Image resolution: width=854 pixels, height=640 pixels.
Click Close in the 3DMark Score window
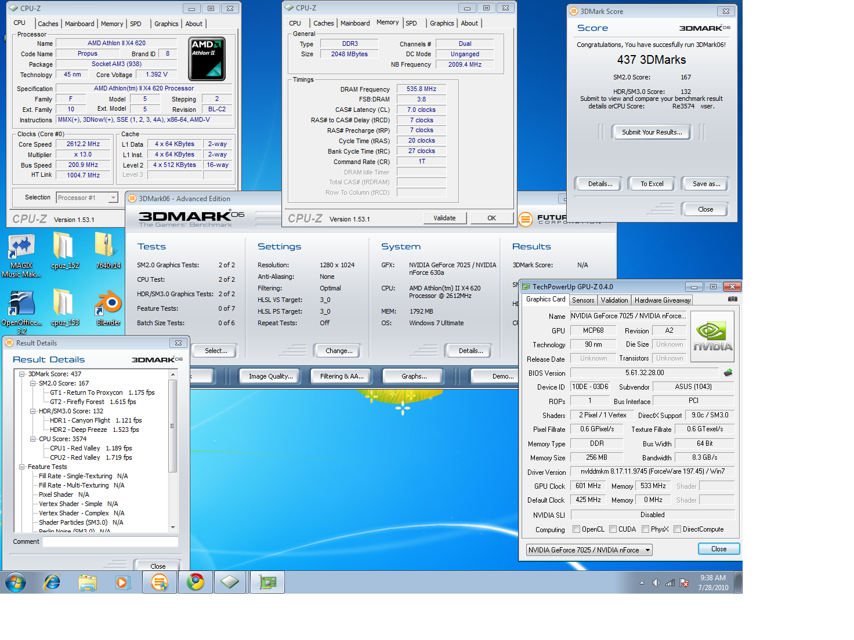click(705, 209)
